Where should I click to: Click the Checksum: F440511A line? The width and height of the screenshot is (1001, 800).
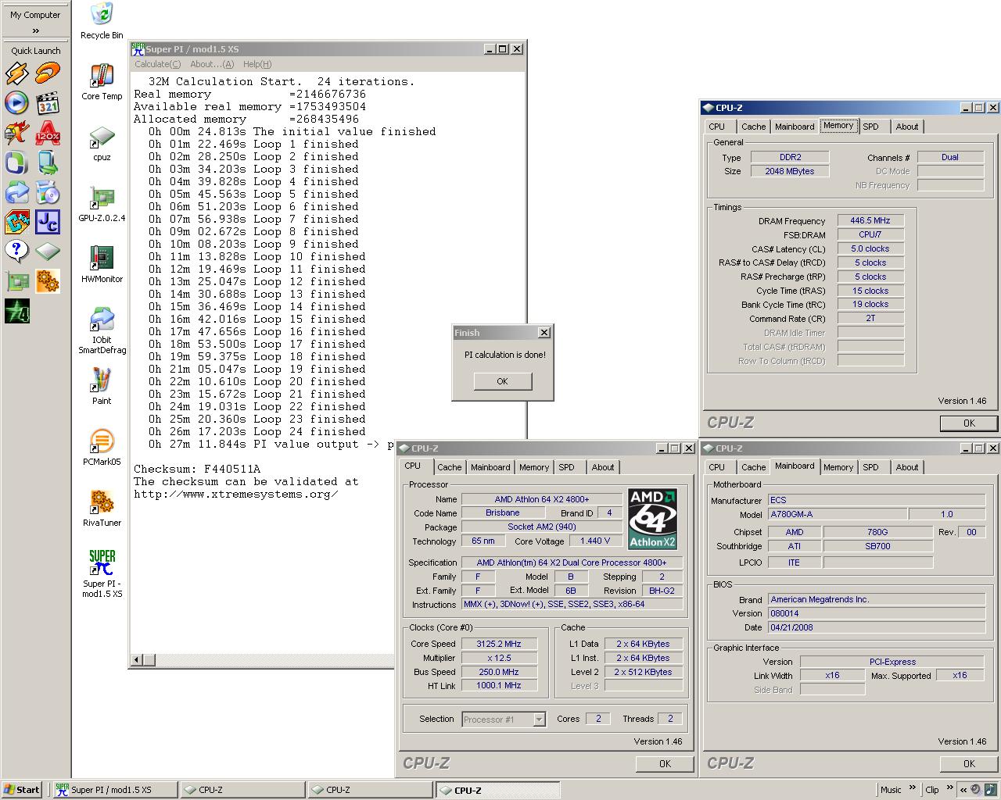pos(197,469)
